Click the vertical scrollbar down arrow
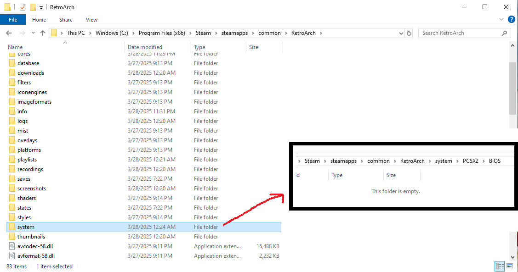Image resolution: width=518 pixels, height=272 pixels. tap(512, 257)
